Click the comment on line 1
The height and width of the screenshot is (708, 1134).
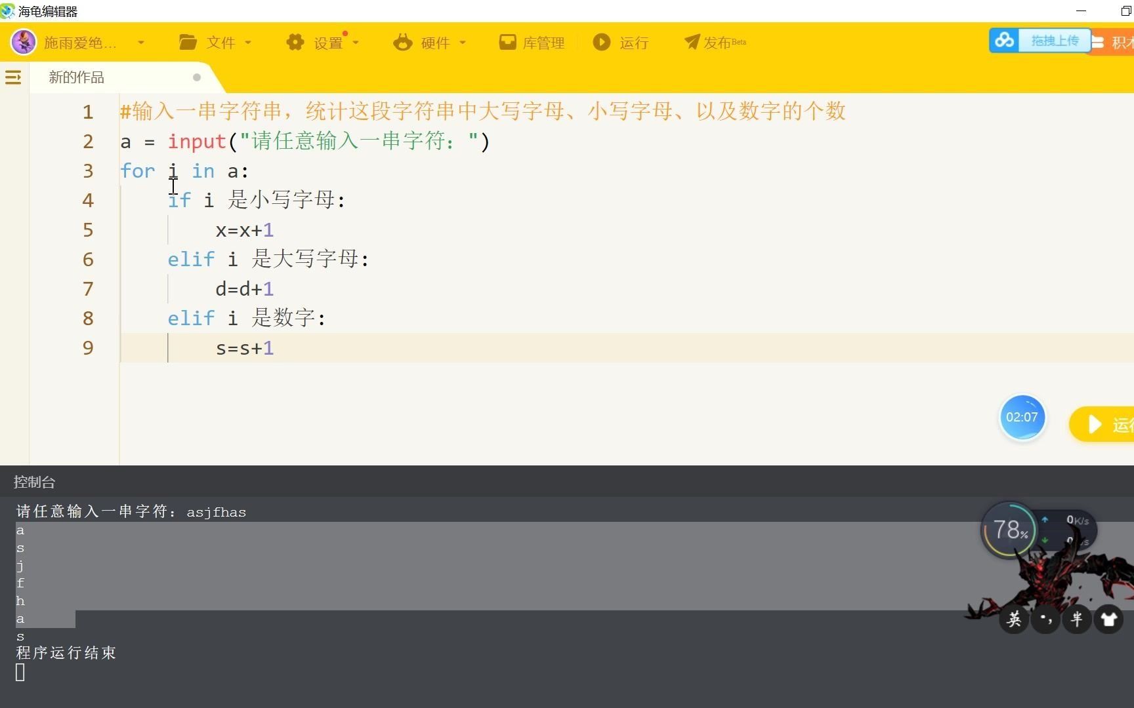(483, 111)
